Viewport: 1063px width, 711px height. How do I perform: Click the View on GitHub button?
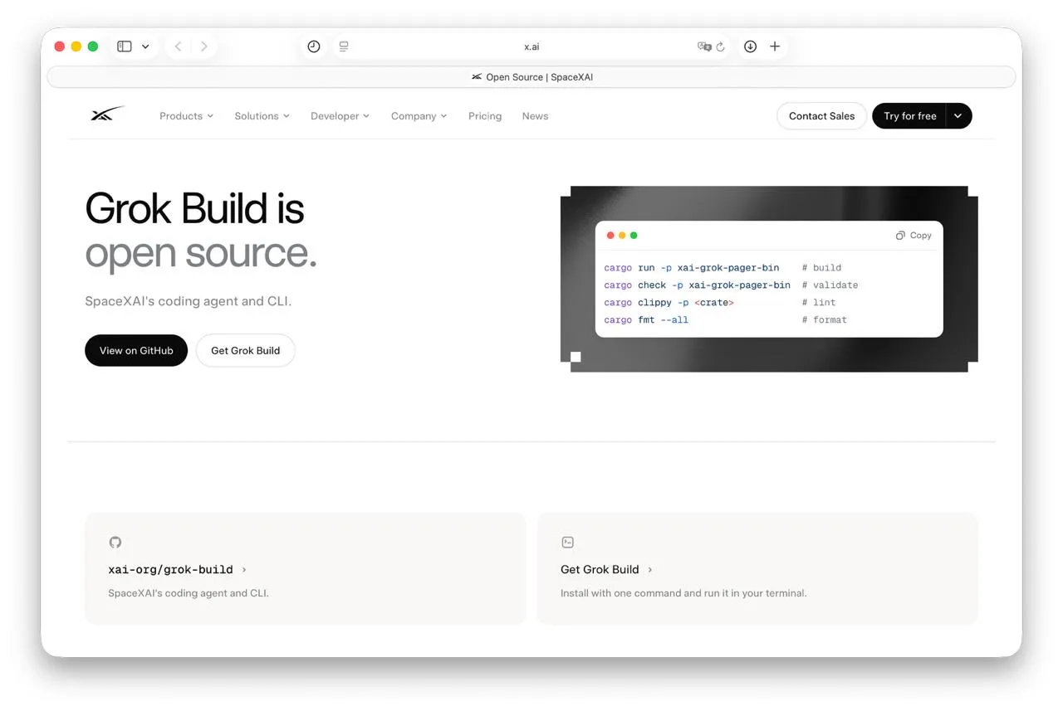pyautogui.click(x=136, y=350)
